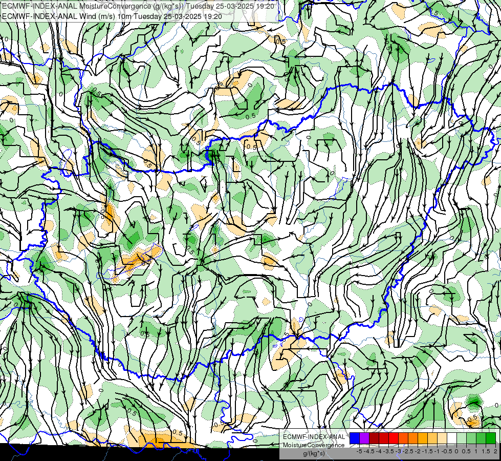Click the -3 legend scale value
Viewport: 501px width, 461px height.
[399, 451]
